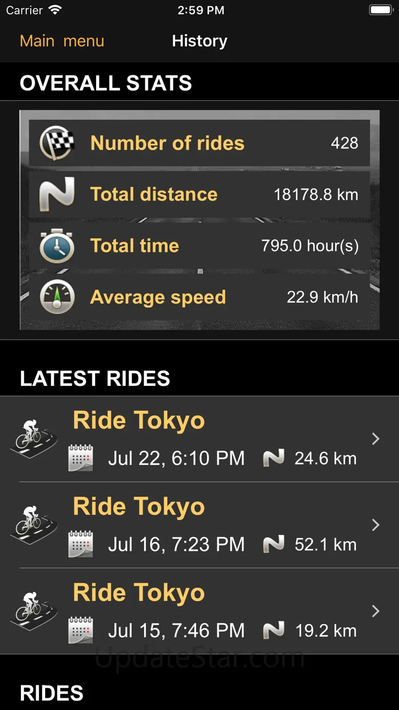The height and width of the screenshot is (710, 399).
Task: Select the History title in navigation bar
Action: [199, 41]
